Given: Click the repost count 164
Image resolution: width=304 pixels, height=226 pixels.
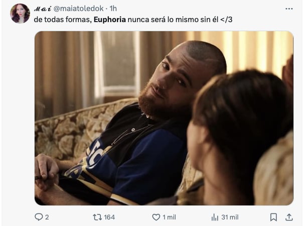Looking at the screenshot, I should tap(109, 217).
